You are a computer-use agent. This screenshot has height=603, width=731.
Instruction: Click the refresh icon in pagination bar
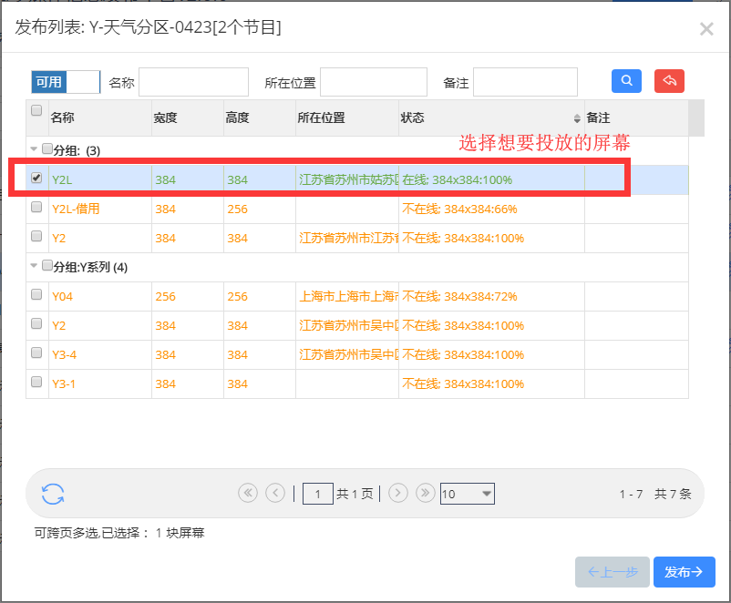53,494
